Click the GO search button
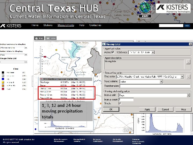Screen dimensions: 193x145 187,26
